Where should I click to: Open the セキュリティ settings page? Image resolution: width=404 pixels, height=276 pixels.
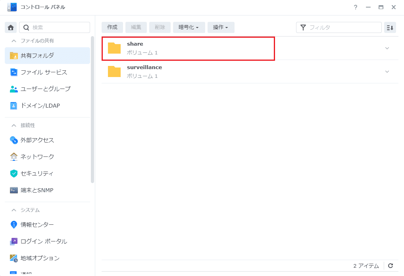click(x=47, y=173)
